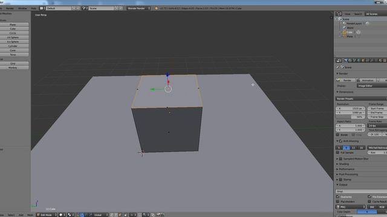Enable the Full Sample checkbox
Viewport: 387px width, 217px height.
tap(337, 153)
